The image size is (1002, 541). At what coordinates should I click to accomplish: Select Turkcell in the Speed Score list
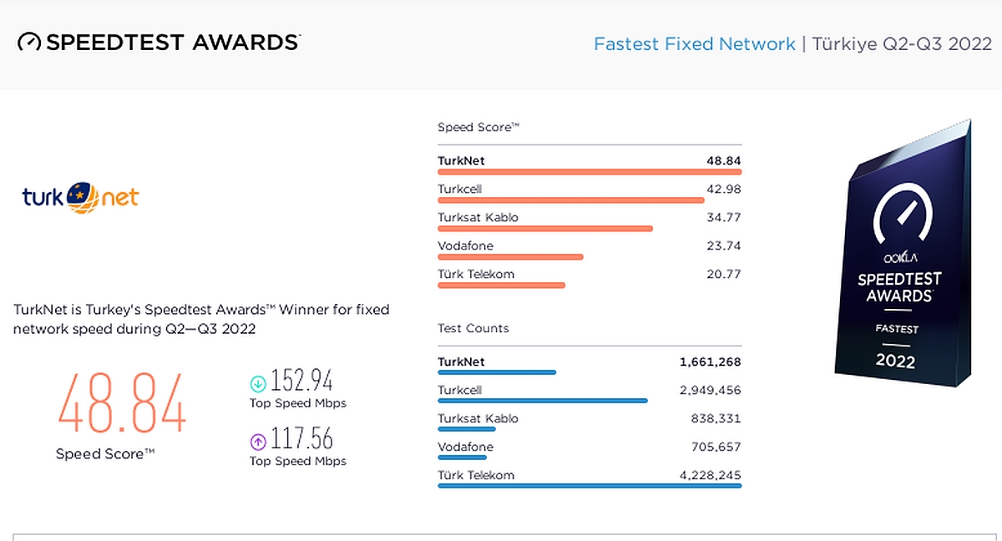tap(460, 189)
